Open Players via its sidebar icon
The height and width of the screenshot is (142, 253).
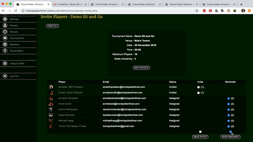5,26
